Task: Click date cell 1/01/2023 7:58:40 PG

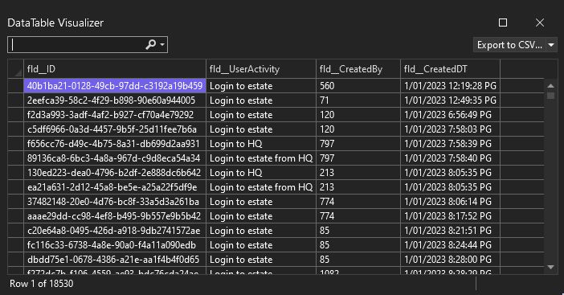Action: [450, 158]
